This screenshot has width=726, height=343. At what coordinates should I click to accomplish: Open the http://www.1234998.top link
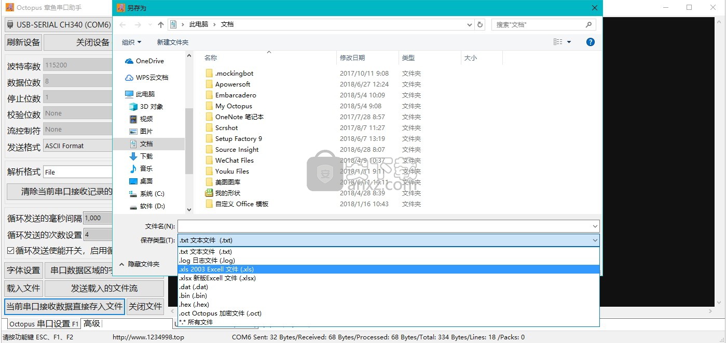click(x=148, y=337)
